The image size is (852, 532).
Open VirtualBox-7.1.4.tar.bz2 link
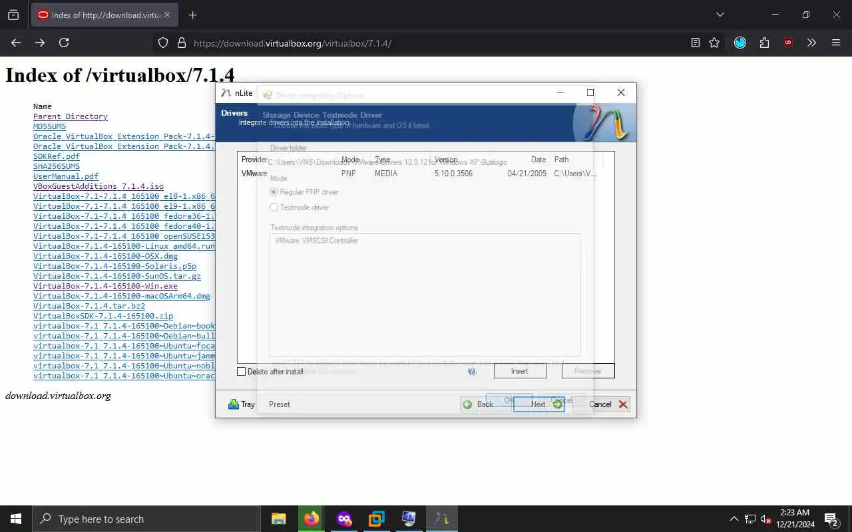pos(89,306)
